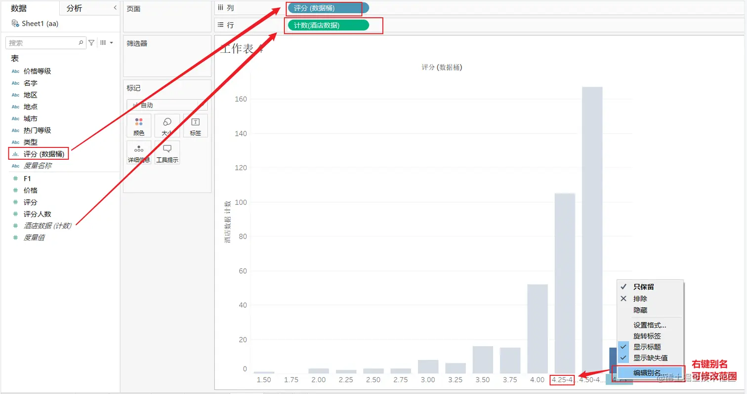Click the x-axis label 3.00
Screen dimensions: 747x394
(x=428, y=380)
